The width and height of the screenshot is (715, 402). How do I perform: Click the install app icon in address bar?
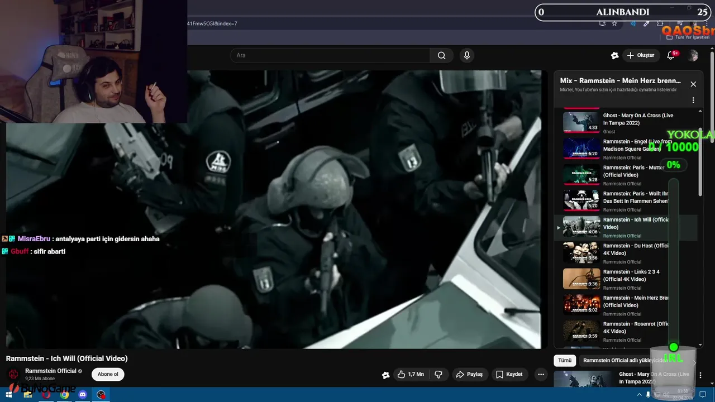(x=602, y=23)
